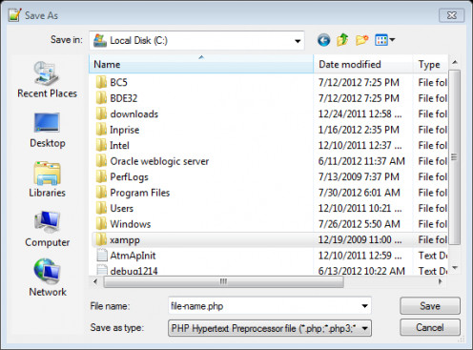
Task: Select Oracle weblogic server folder icon
Action: tap(101, 161)
